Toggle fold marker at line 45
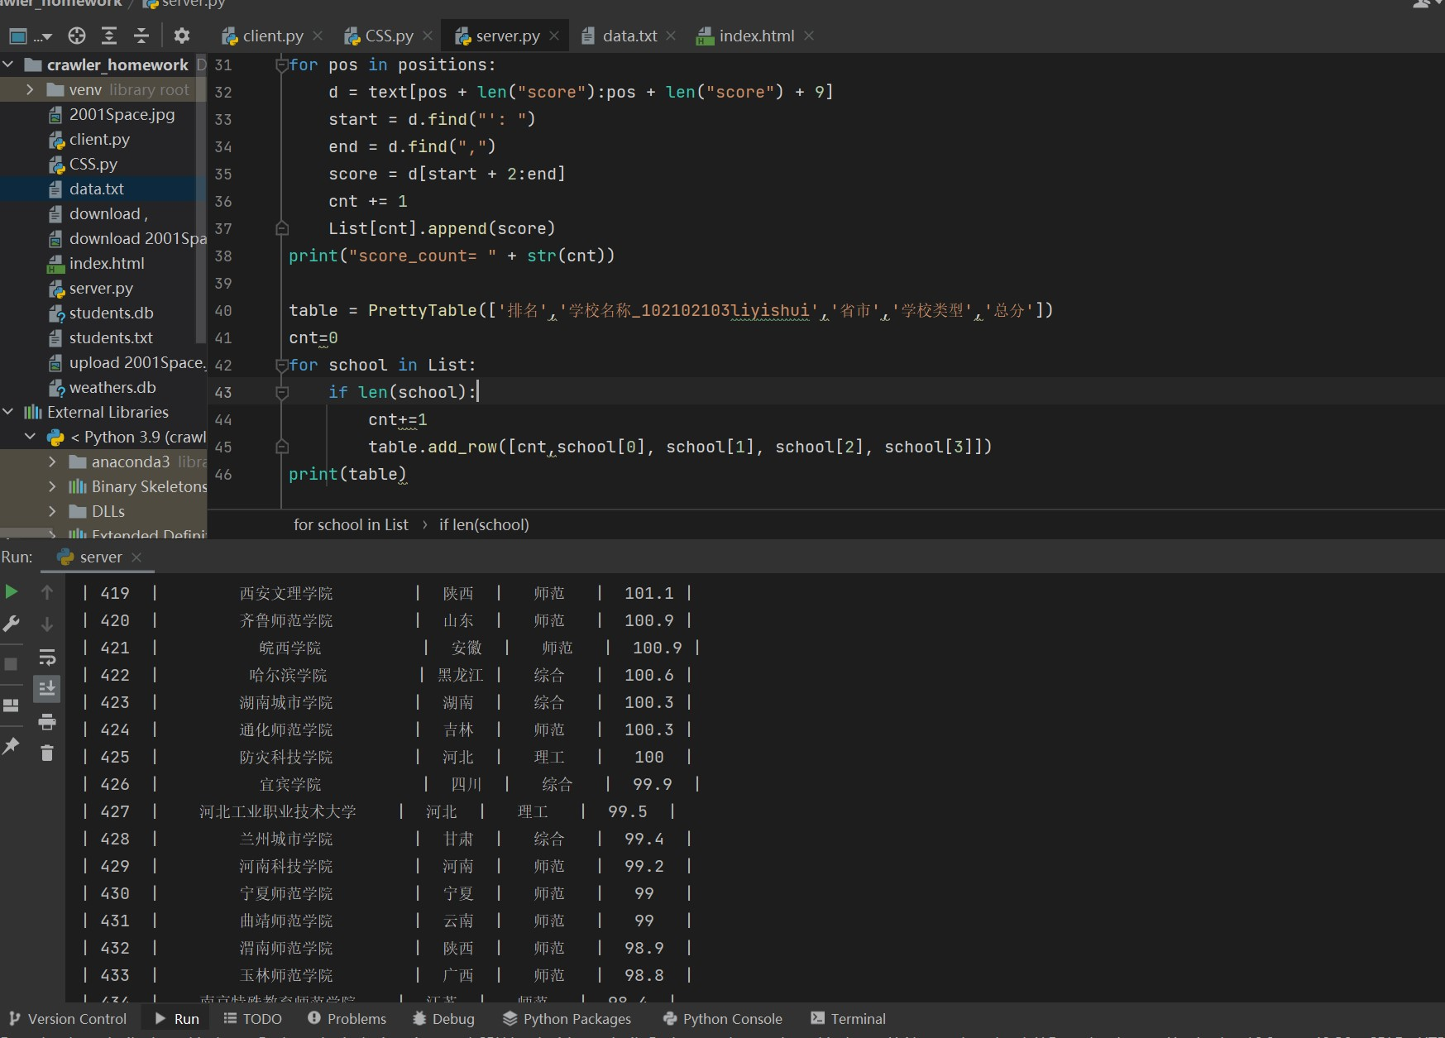 click(282, 447)
